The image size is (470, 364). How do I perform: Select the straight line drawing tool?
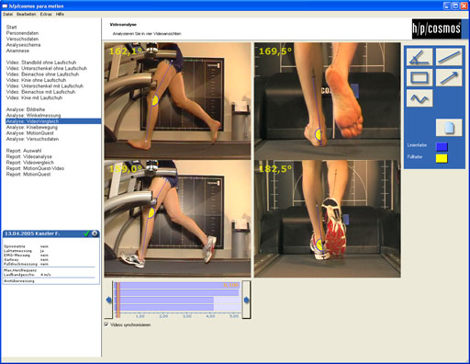pyautogui.click(x=449, y=57)
